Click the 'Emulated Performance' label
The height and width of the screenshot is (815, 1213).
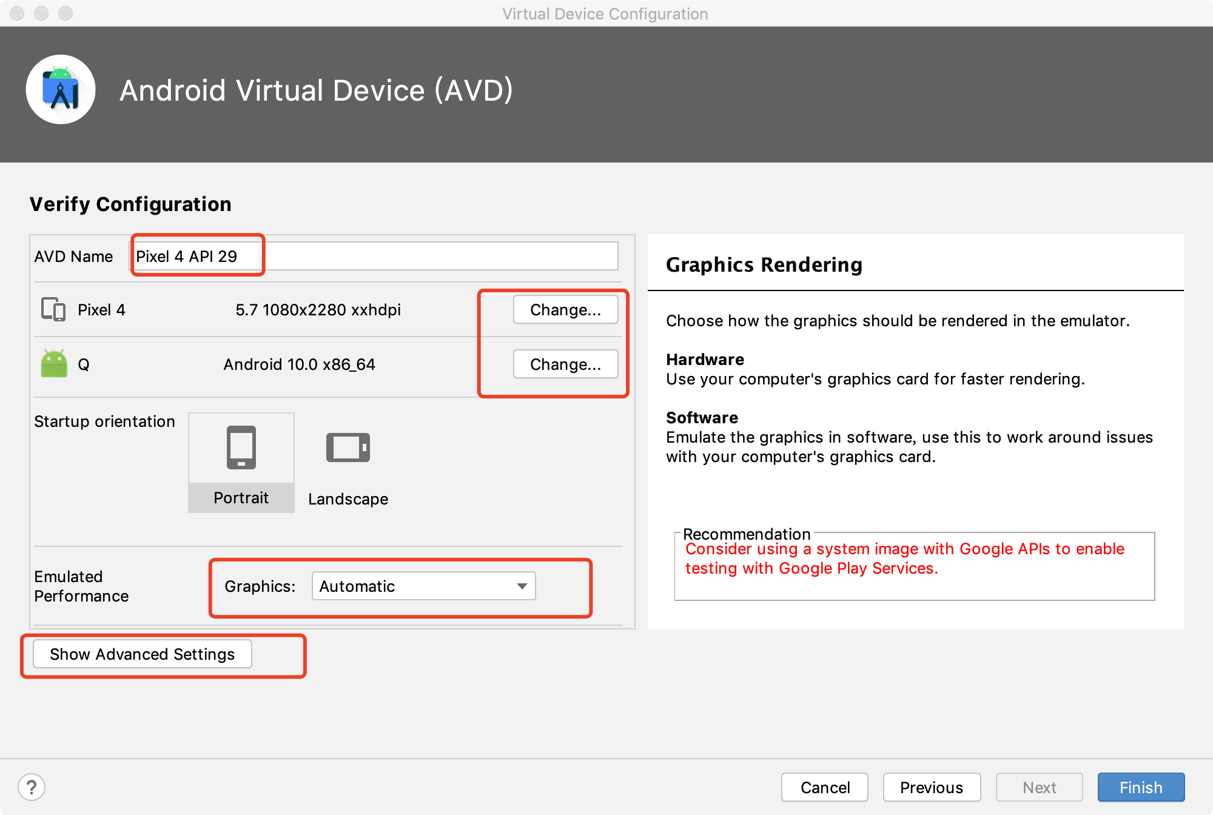click(x=81, y=586)
